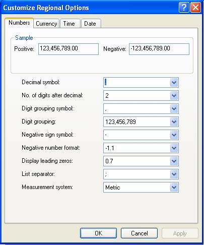Viewport: 204px width, 245px height.
Task: Click the Display leading zeros label
Action: click(47, 161)
